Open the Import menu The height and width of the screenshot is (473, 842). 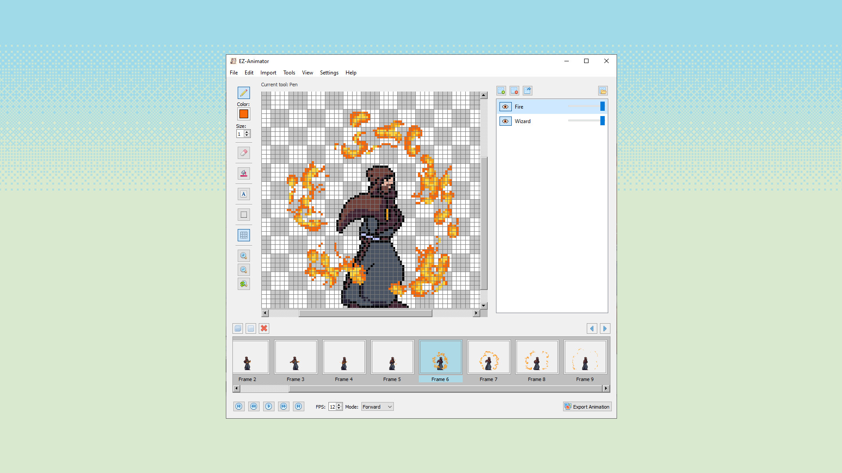[268, 73]
